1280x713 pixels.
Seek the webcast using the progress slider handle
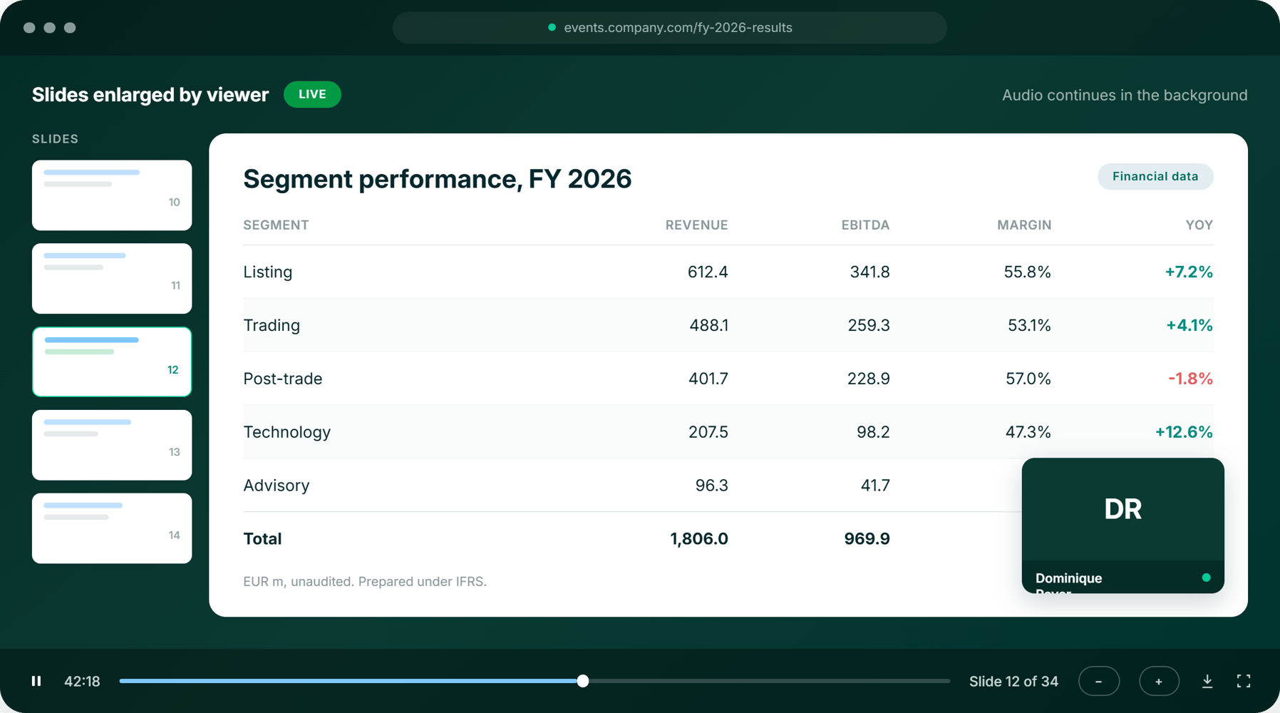coord(583,681)
